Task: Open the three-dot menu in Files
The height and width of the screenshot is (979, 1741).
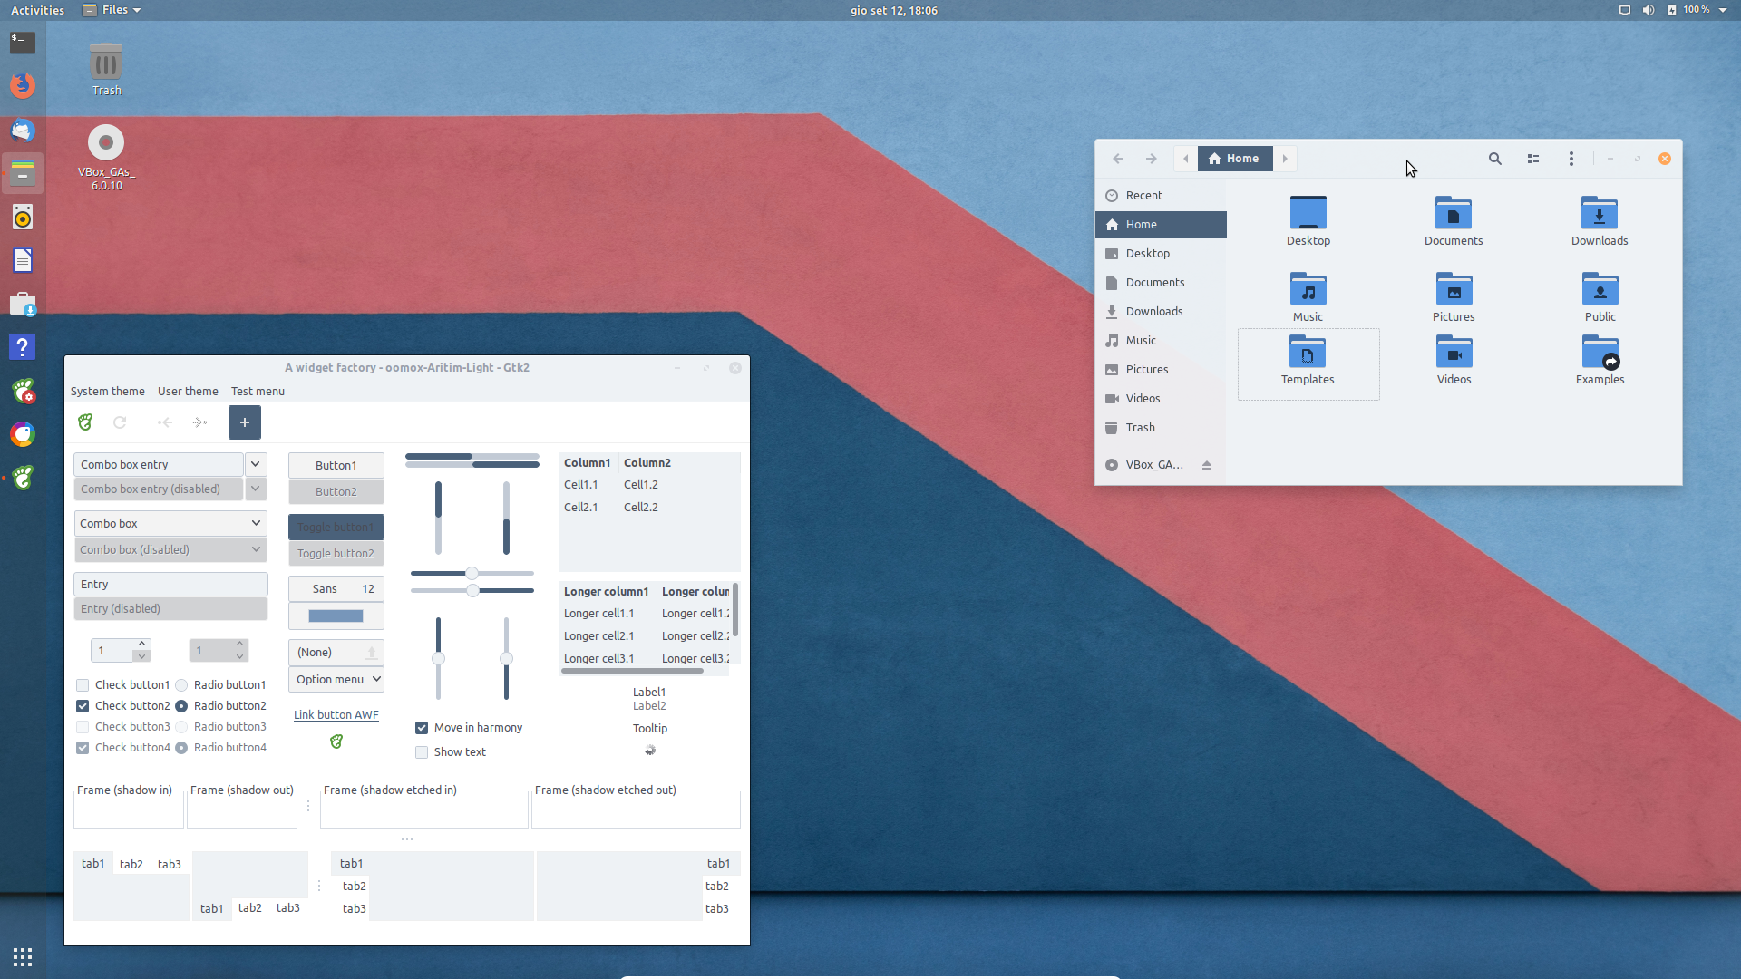Action: tap(1571, 159)
